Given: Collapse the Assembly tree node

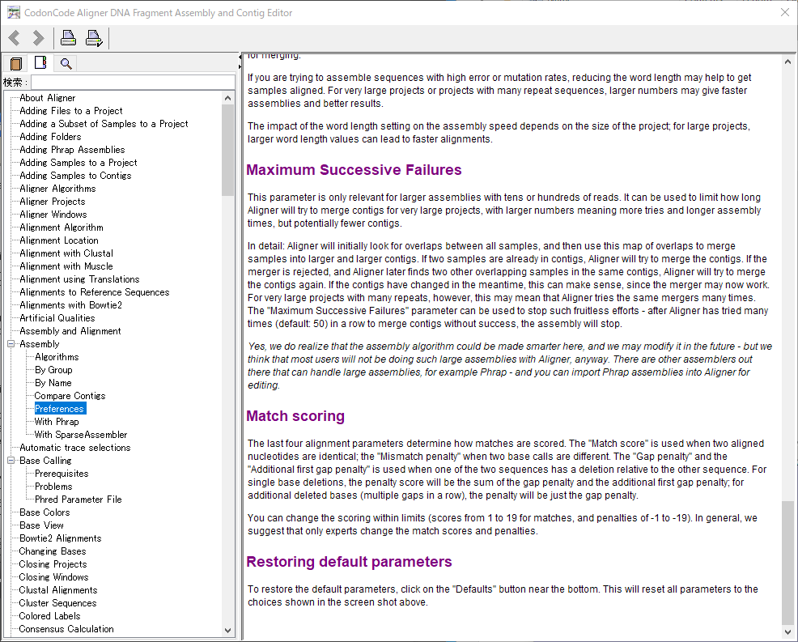Looking at the screenshot, I should point(11,344).
